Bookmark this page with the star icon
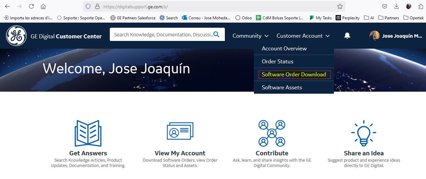Viewport: 426px width, 179px height. 340,6
